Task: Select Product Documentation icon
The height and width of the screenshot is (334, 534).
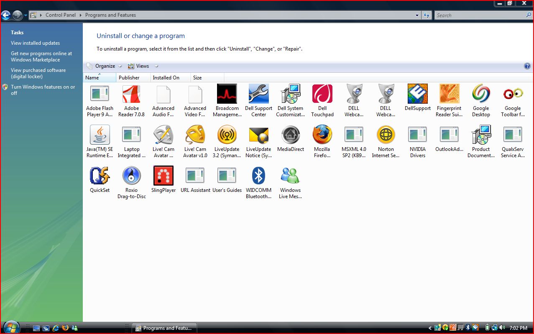Action: (481, 135)
